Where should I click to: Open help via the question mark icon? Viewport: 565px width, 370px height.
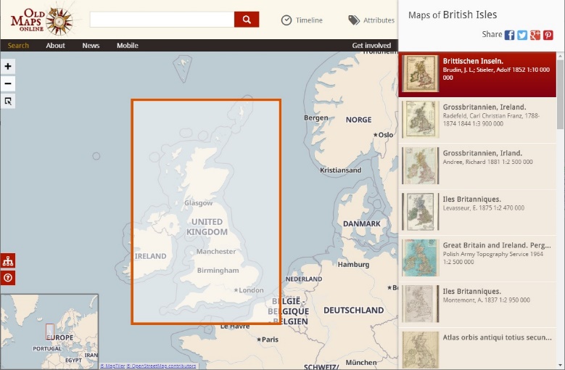(8, 277)
